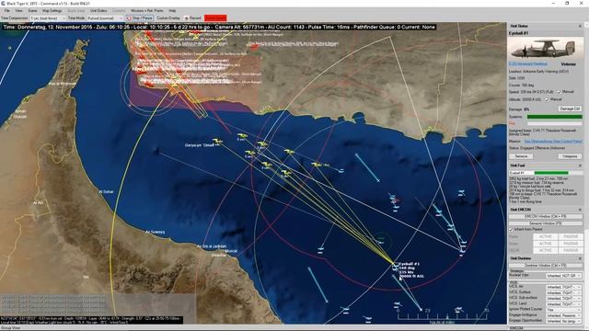Open the Missions + Ref. Points menu
The image size is (589, 331).
(147, 11)
